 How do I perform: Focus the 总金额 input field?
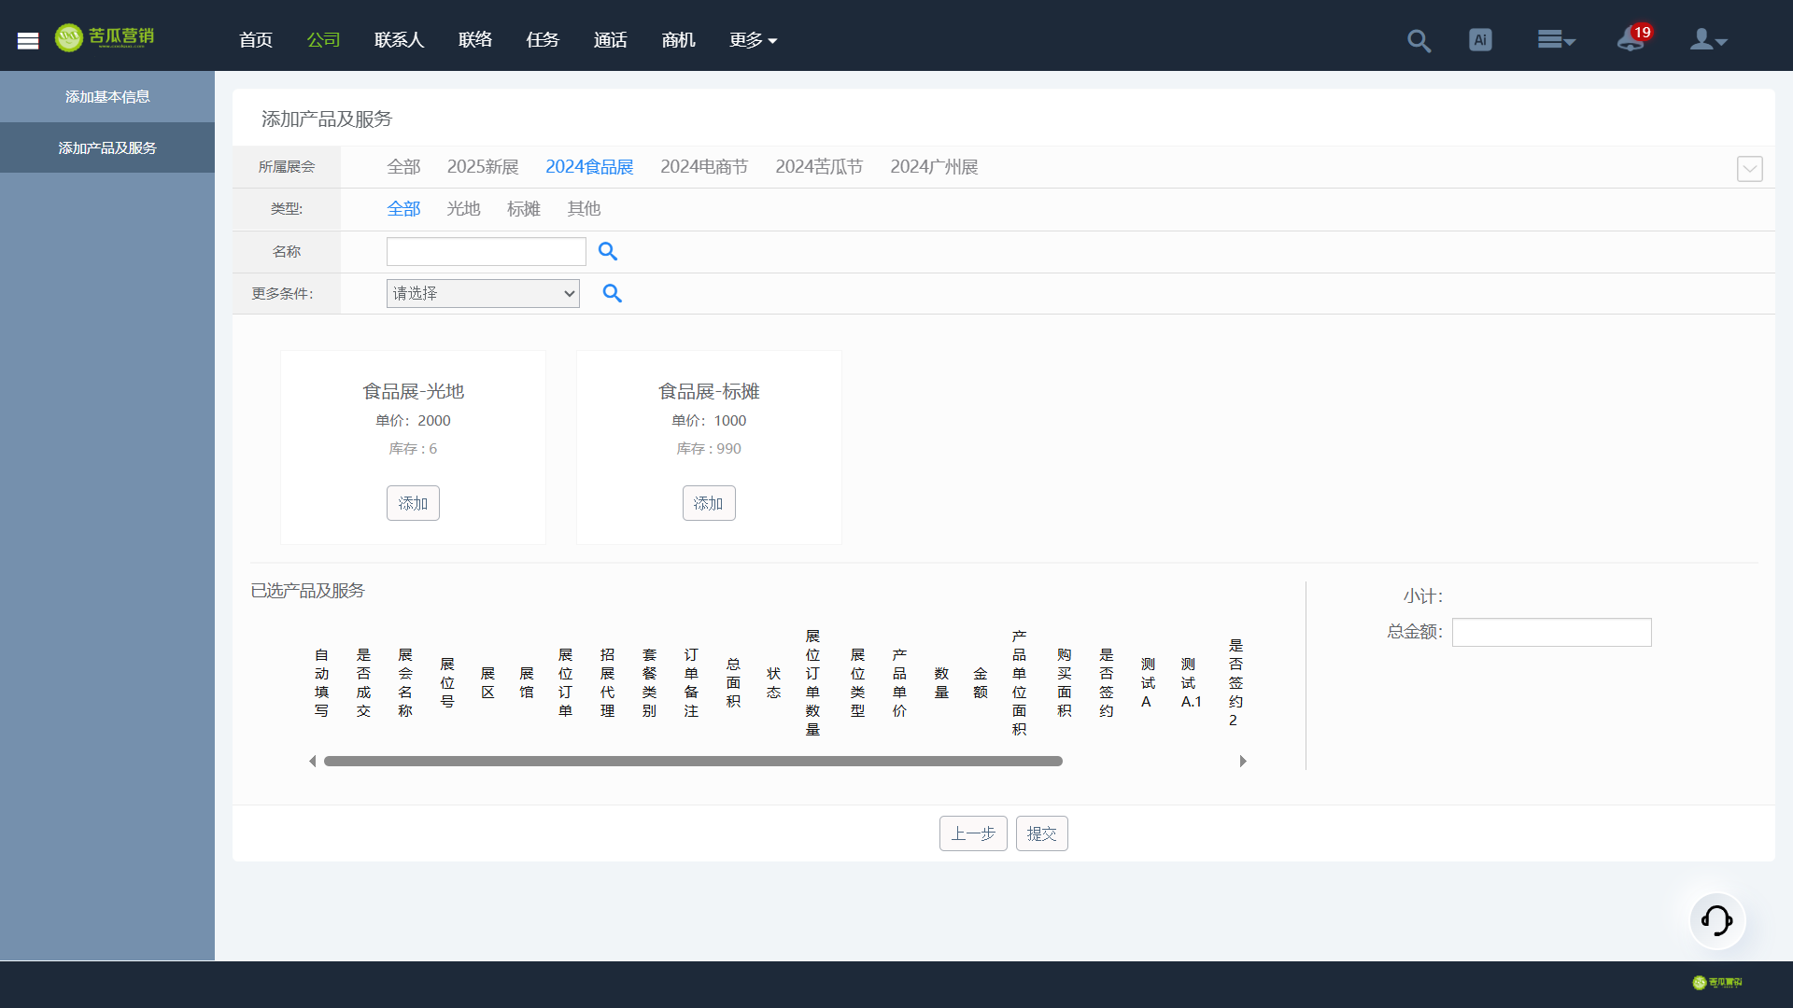[1551, 632]
